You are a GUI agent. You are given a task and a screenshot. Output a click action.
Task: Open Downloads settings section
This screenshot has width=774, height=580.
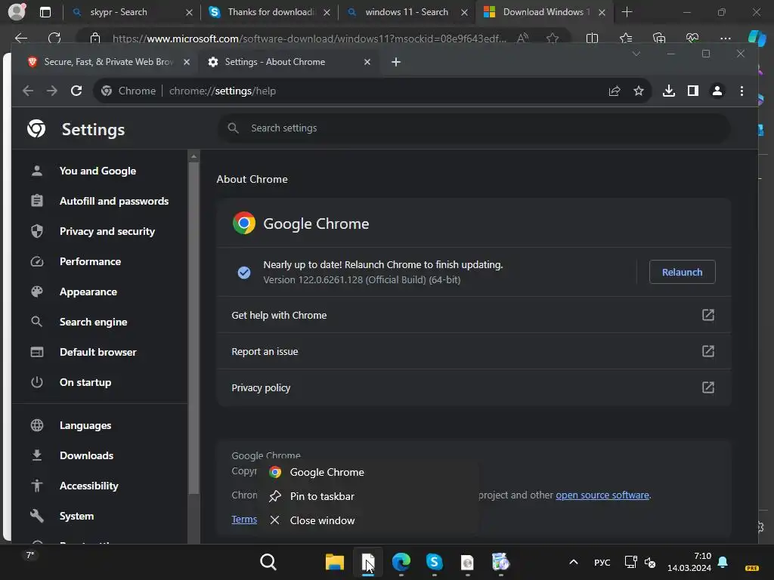pos(86,455)
